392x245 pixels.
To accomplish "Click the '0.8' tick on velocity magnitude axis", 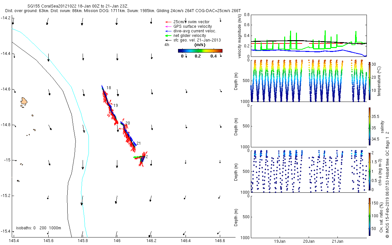I will [246, 15].
